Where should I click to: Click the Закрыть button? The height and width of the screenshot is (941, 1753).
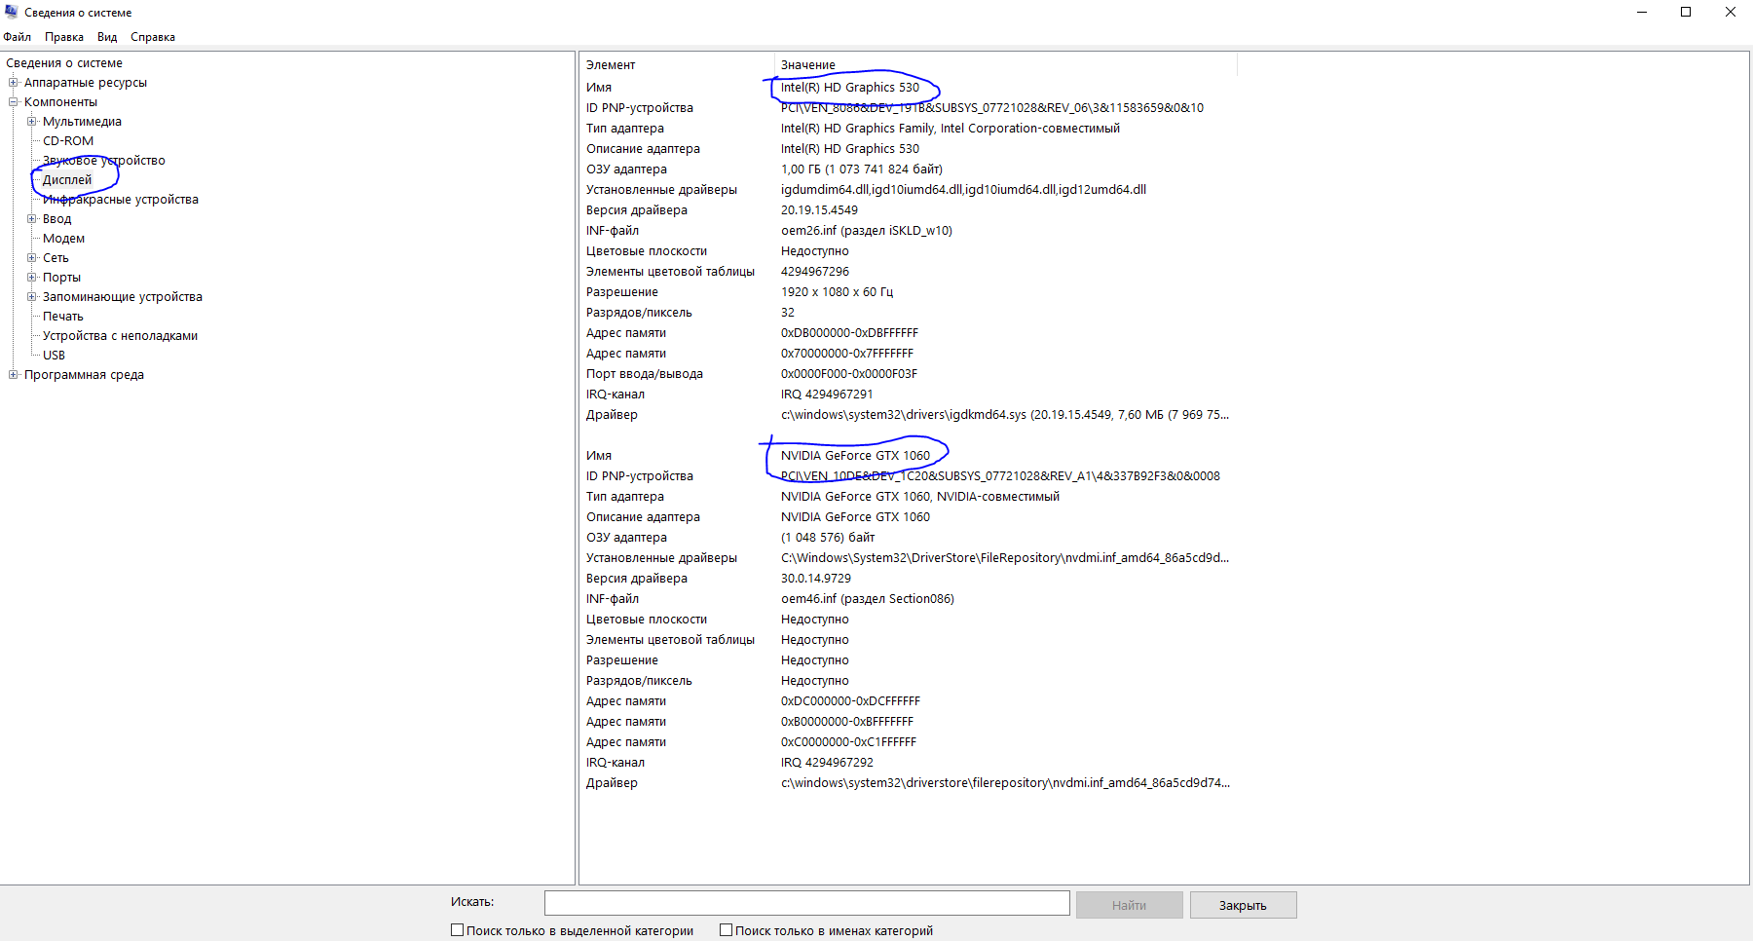1244,905
